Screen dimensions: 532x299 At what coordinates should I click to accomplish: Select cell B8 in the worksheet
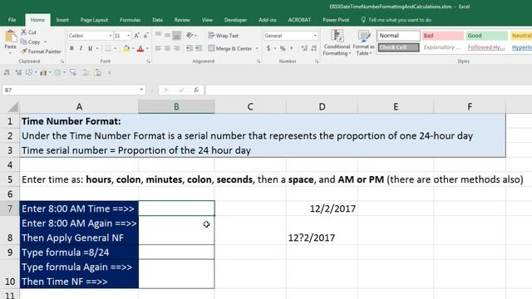[176, 230]
